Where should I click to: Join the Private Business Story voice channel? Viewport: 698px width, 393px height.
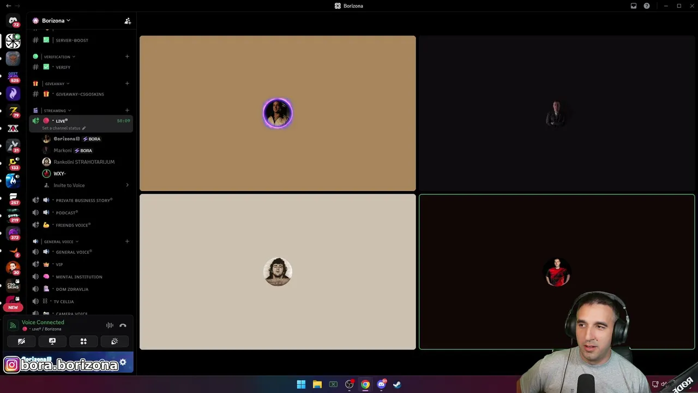click(81, 200)
